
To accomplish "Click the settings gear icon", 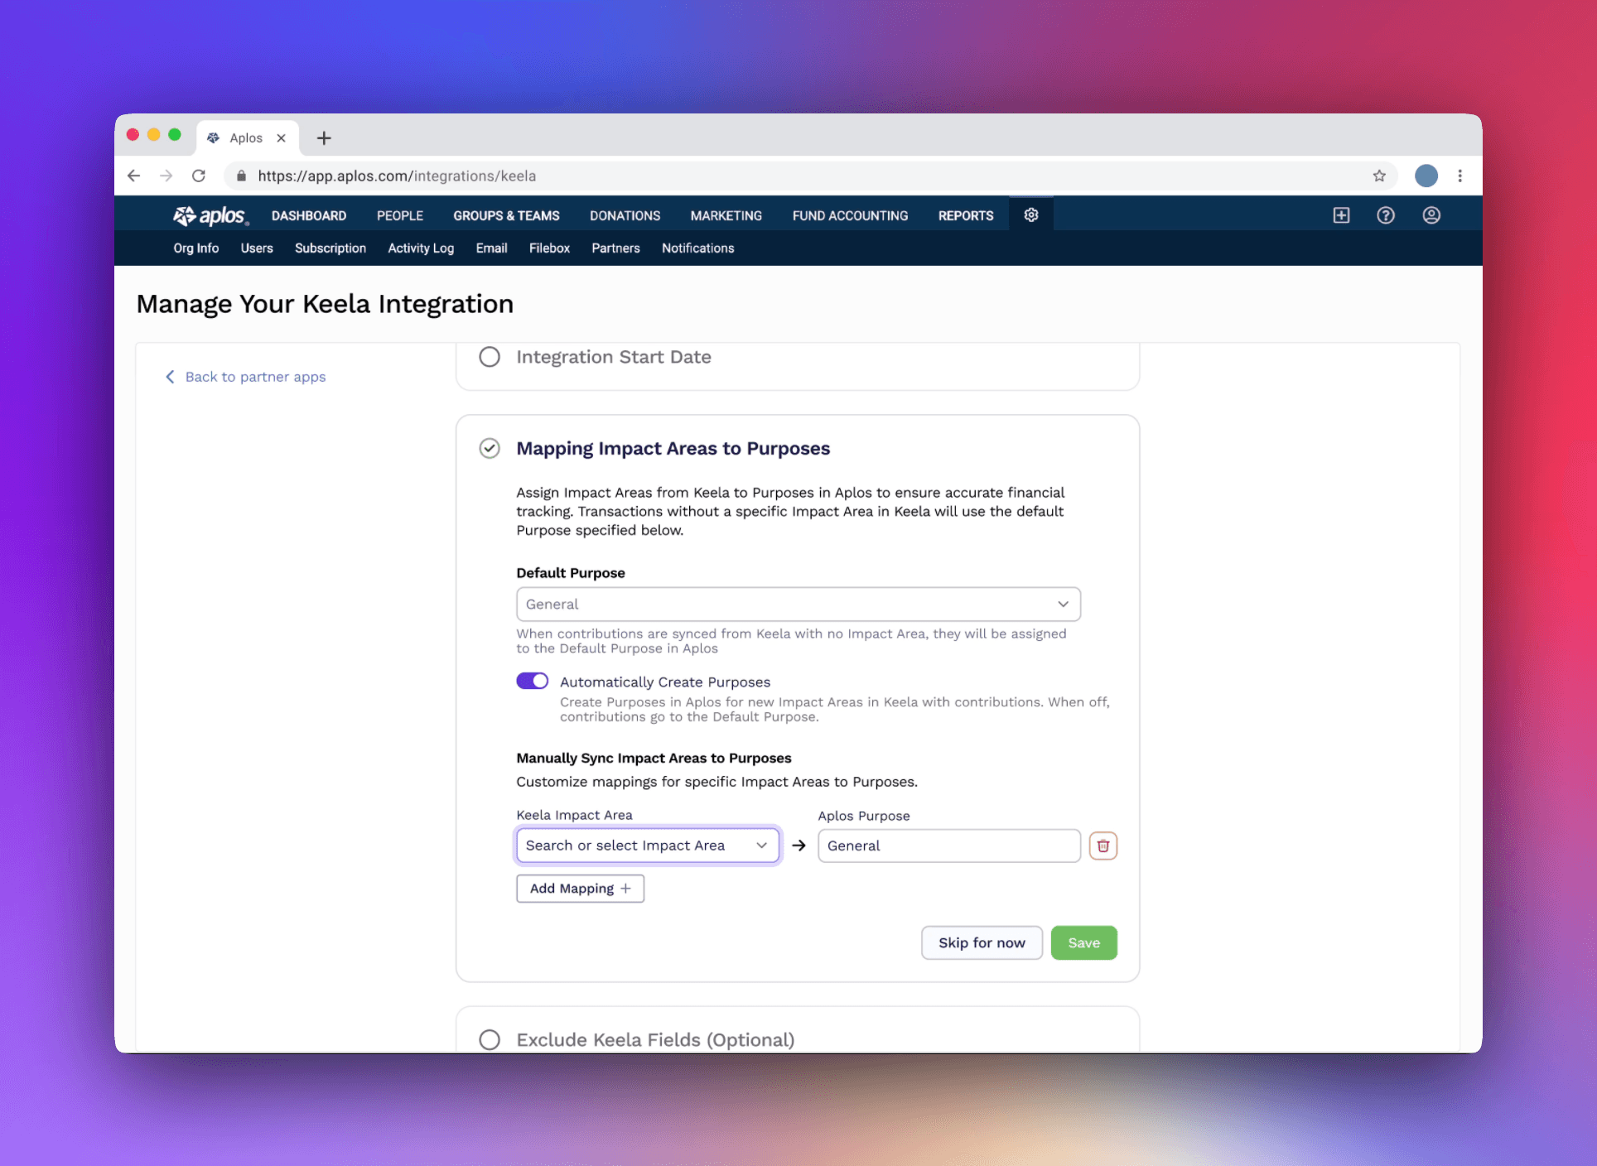I will 1031,214.
